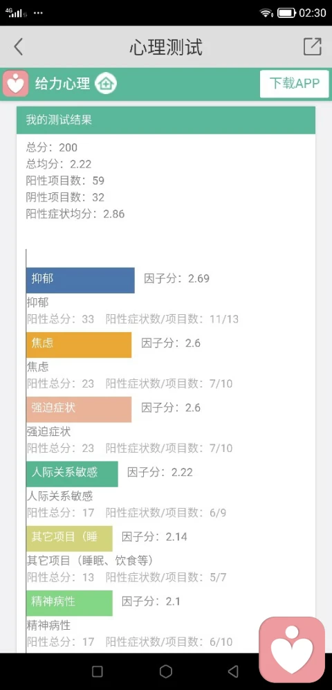Tap the 心理测试 page title
The height and width of the screenshot is (690, 332).
[166, 47]
